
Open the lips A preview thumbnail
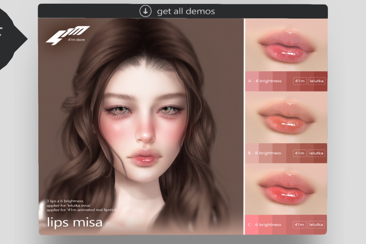point(286,46)
